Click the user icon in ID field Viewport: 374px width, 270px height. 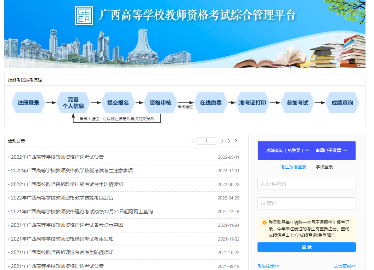coord(263,184)
